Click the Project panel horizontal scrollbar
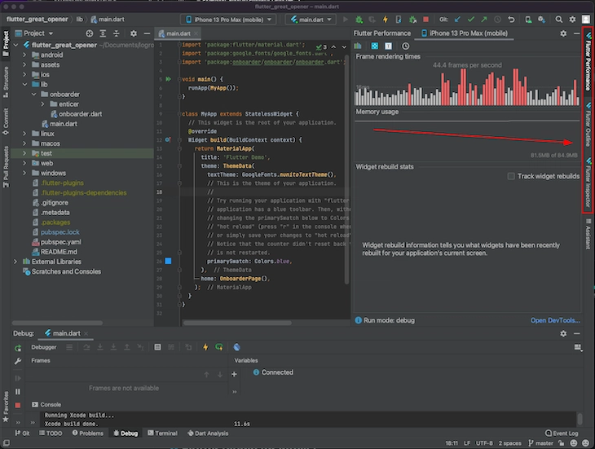 (x=57, y=323)
